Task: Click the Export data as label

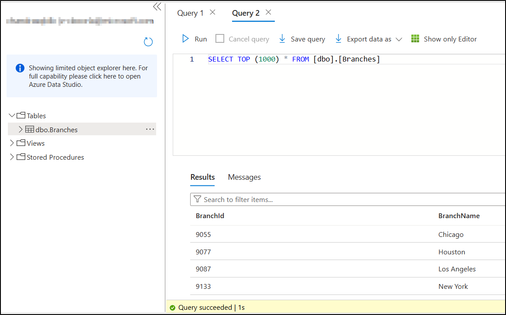Action: [x=369, y=39]
